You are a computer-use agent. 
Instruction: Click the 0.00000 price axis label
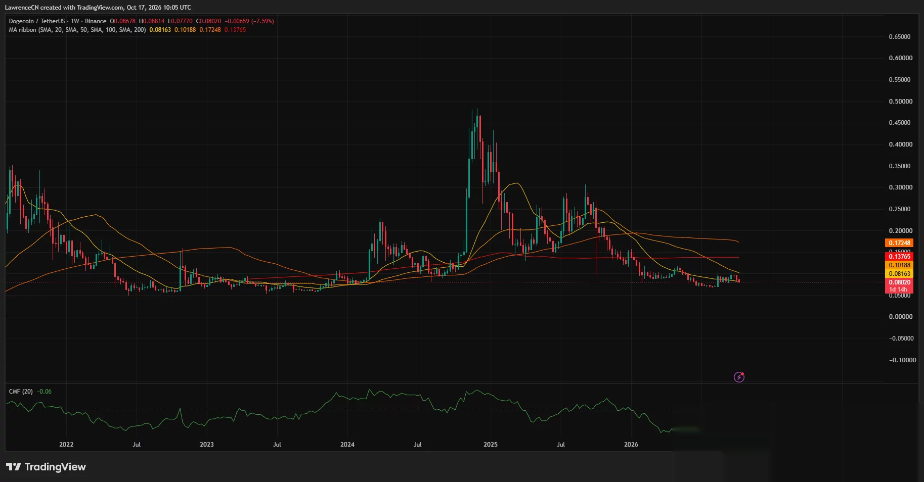coord(901,317)
